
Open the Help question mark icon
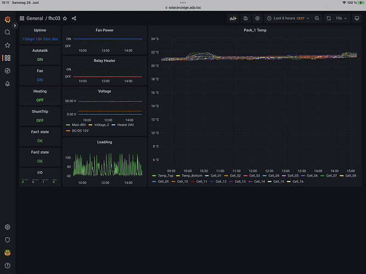[8, 265]
